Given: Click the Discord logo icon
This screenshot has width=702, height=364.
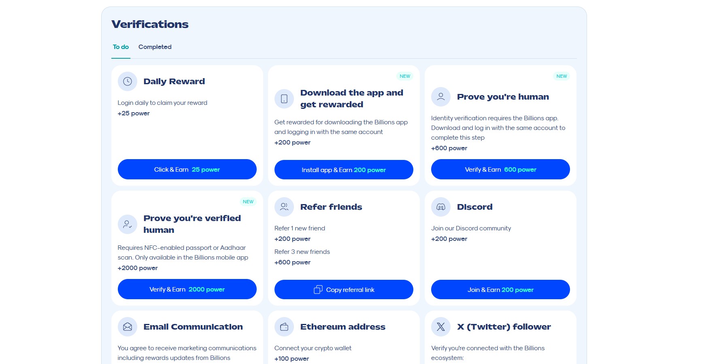Looking at the screenshot, I should [441, 207].
